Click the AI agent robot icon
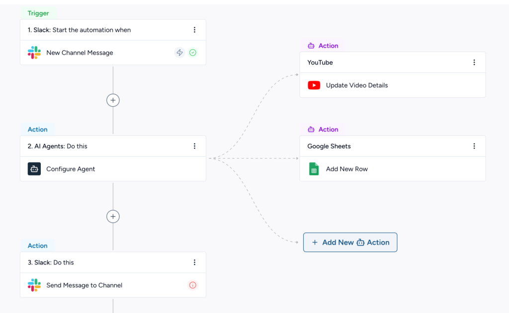Screen dimensions: 509x313 click(34, 169)
